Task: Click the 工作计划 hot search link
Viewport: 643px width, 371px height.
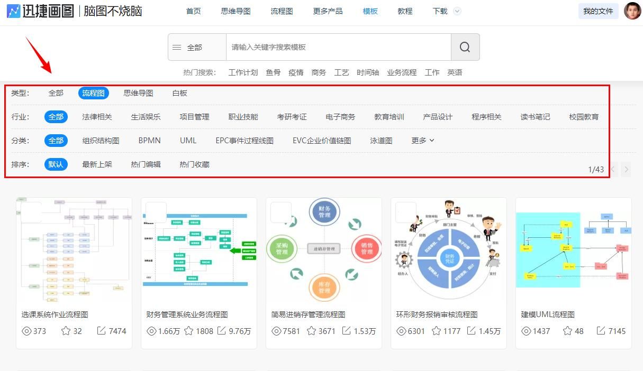Action: (x=243, y=72)
